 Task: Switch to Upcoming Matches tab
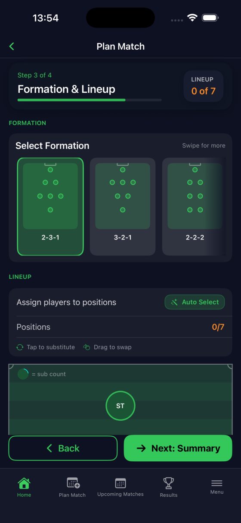(120, 488)
